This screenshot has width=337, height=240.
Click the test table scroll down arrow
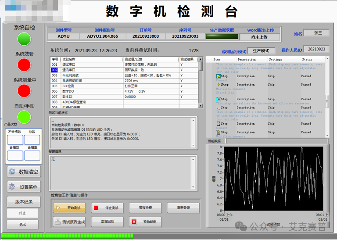click(200, 105)
